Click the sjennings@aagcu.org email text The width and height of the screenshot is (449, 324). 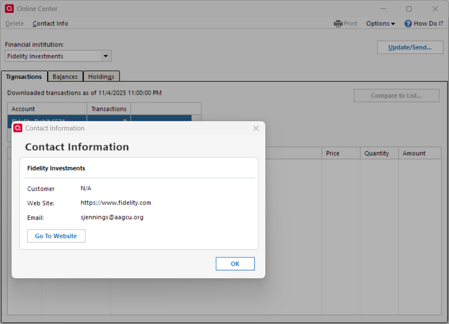pos(112,217)
